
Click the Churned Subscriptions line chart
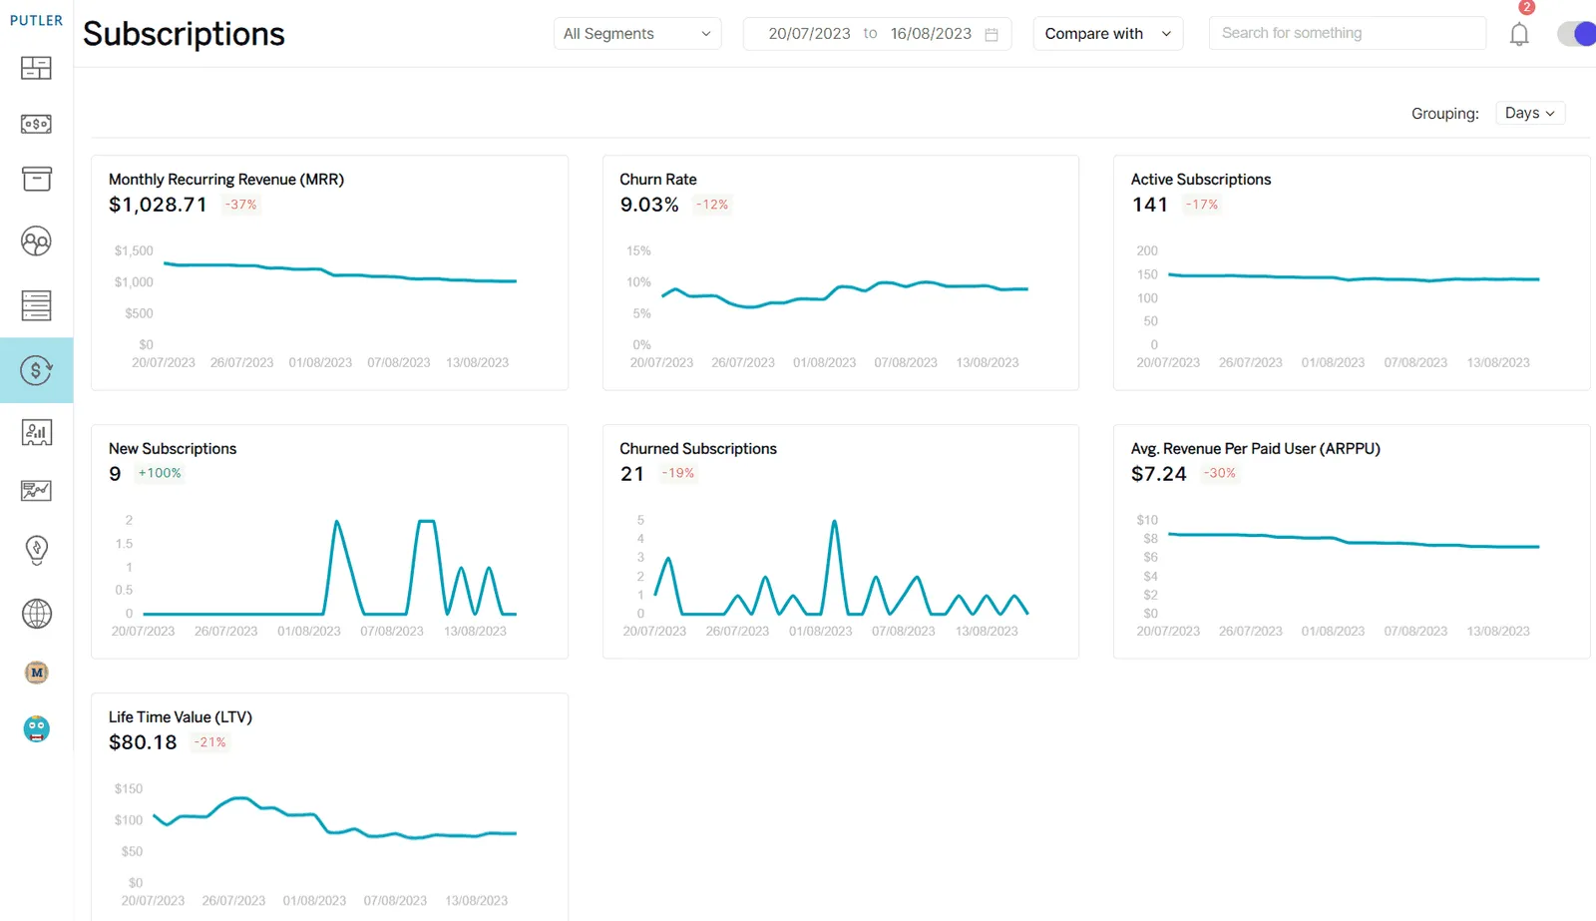(841, 569)
